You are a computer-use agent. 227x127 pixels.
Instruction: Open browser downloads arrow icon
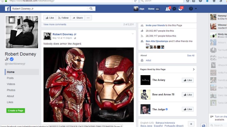click(x=207, y=1)
